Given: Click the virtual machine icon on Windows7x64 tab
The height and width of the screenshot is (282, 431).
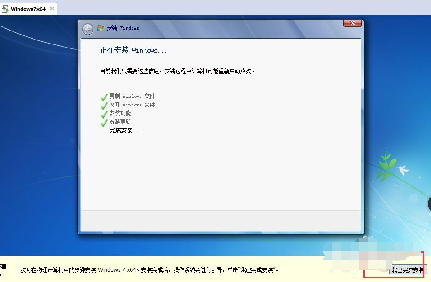Looking at the screenshot, I should 5,8.
